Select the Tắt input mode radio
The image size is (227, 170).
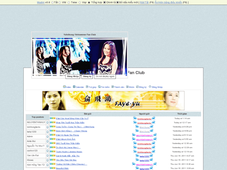pos(52,2)
